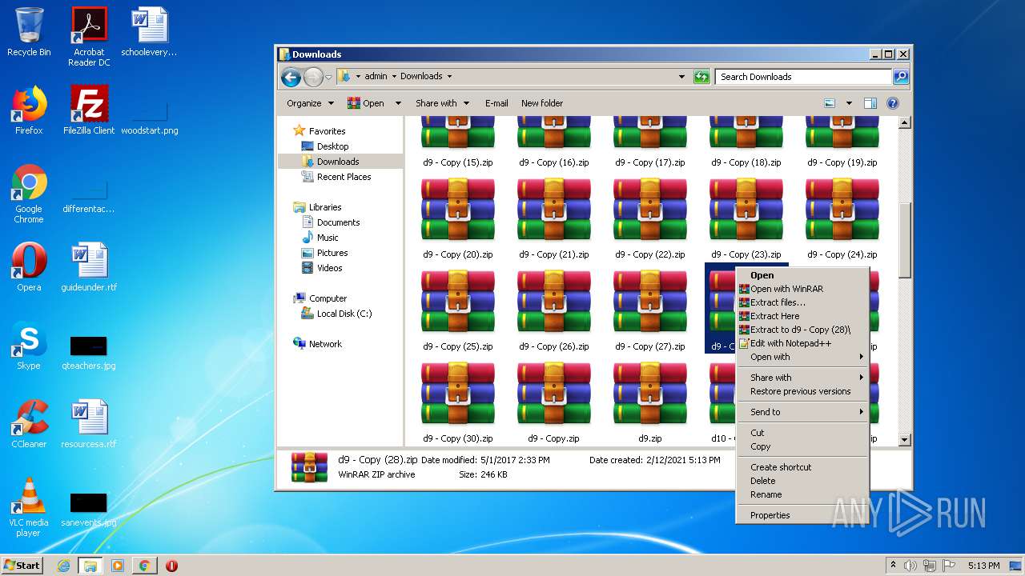Viewport: 1025px width, 576px height.
Task: Select Copy in context menu
Action: tap(802, 446)
